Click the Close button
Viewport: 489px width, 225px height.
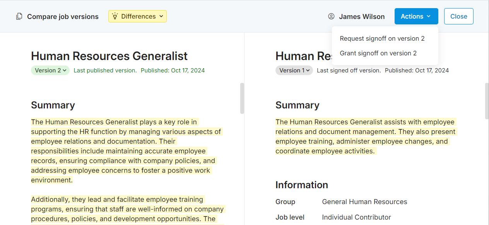[x=458, y=16]
